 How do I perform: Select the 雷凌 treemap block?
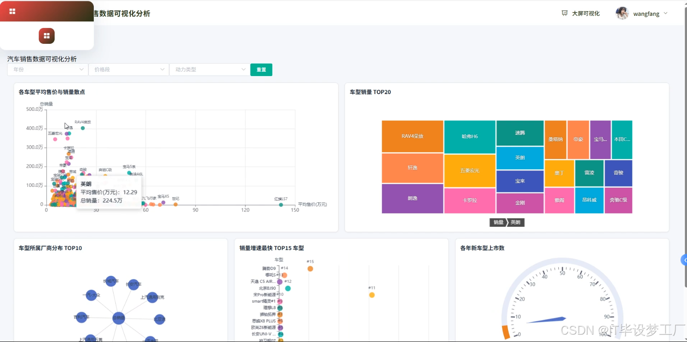point(589,173)
